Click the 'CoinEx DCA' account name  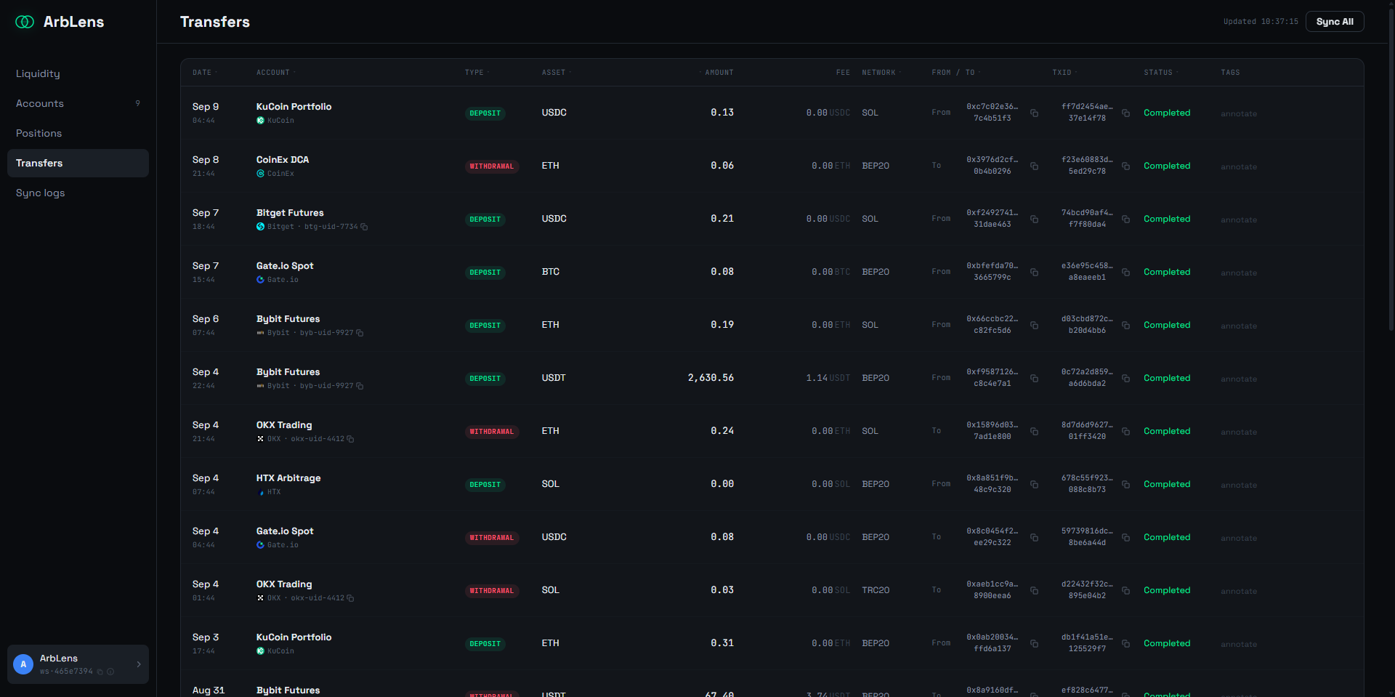click(283, 160)
